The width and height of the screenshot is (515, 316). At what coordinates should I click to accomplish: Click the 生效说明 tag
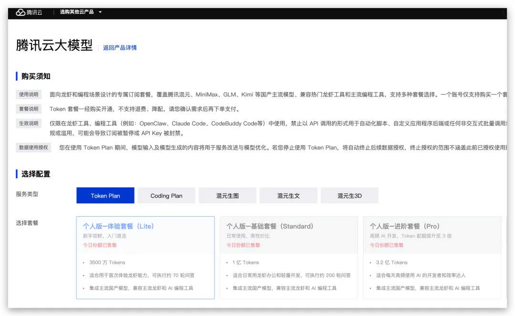coord(29,123)
